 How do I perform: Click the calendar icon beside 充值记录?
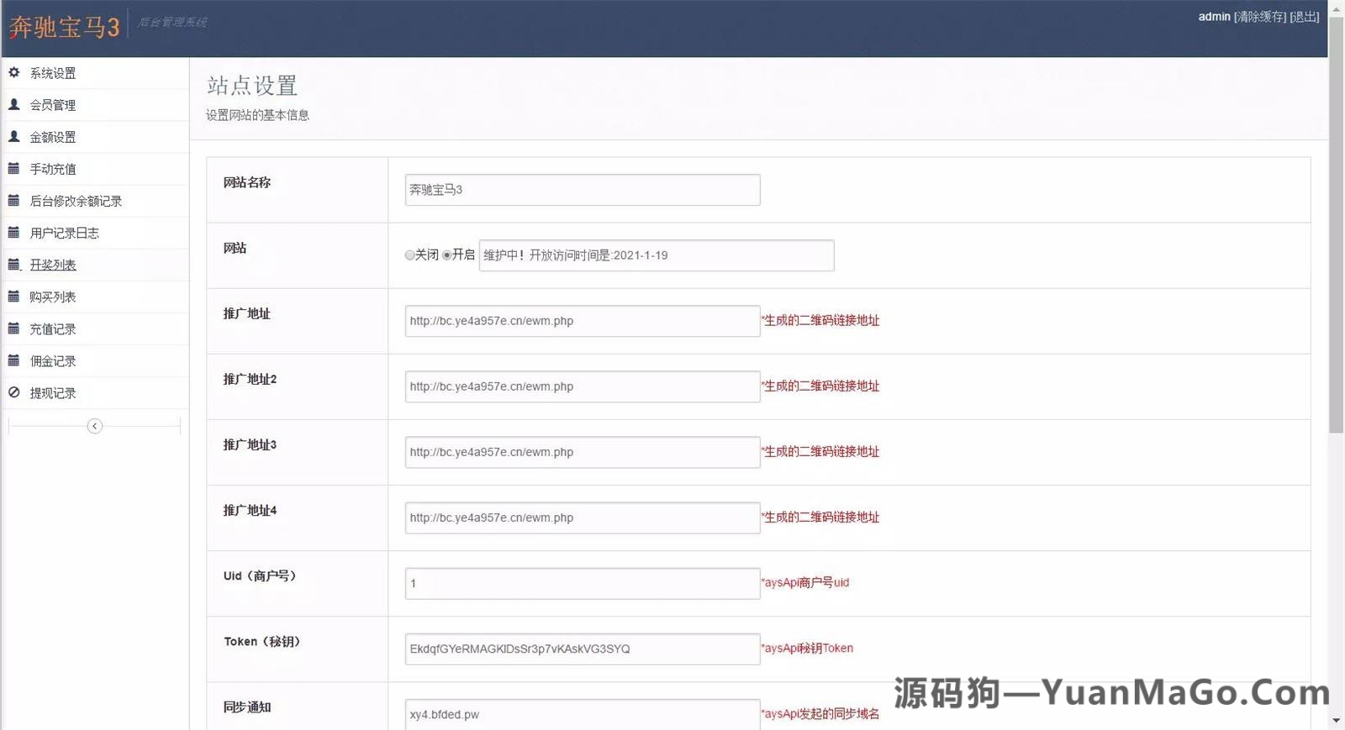[13, 328]
